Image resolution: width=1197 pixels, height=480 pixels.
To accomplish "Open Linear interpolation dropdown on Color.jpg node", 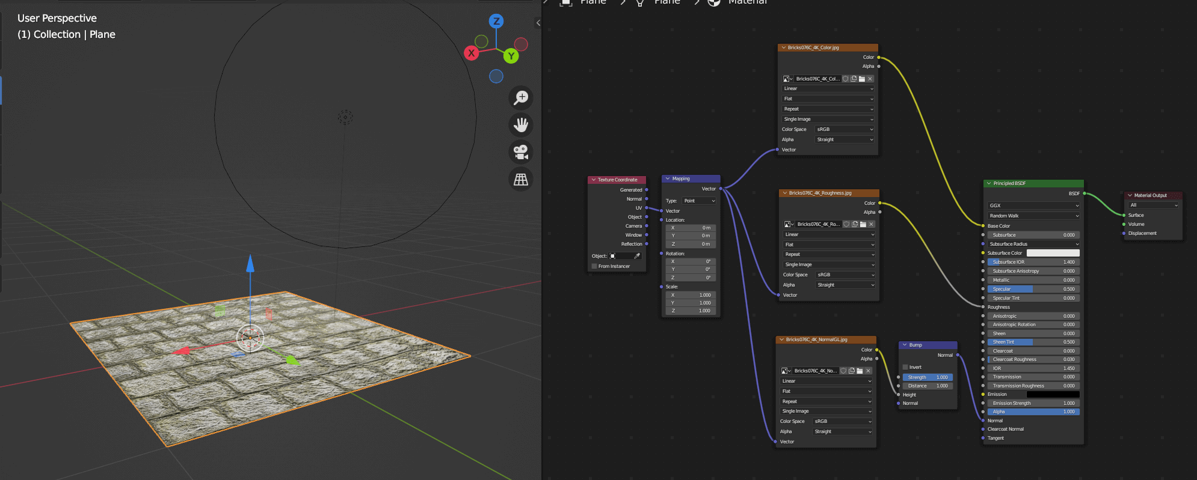I will point(828,88).
